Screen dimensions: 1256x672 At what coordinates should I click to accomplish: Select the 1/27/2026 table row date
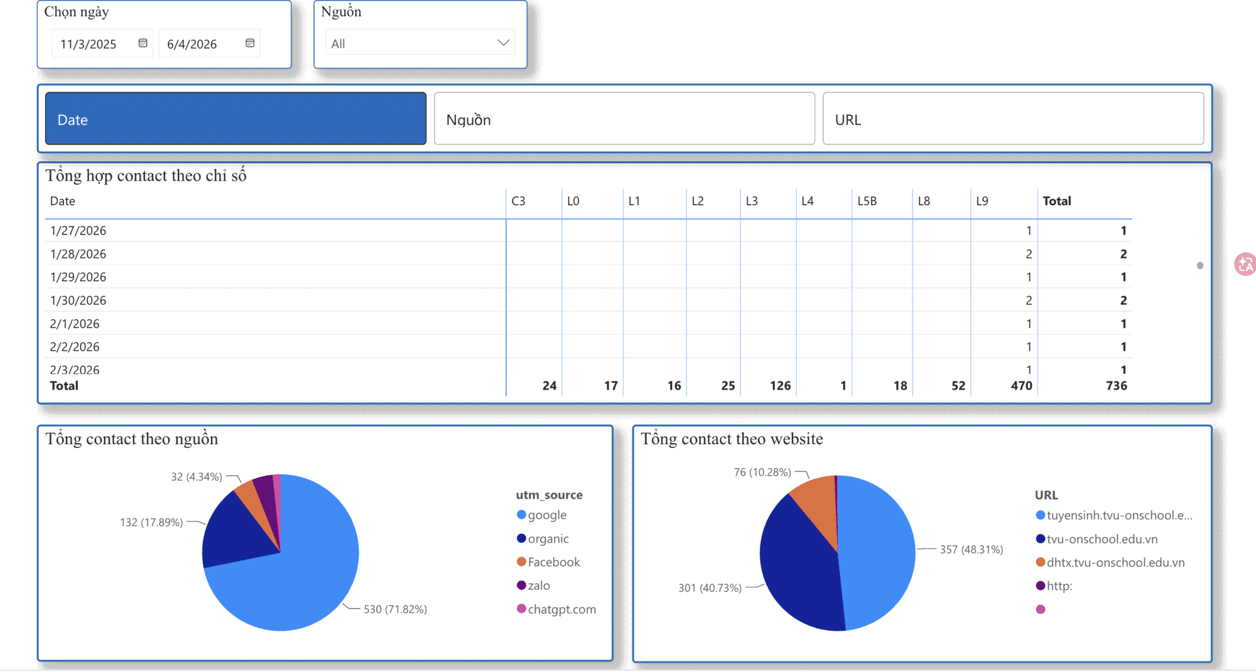point(78,231)
